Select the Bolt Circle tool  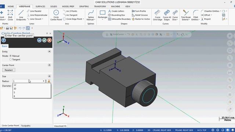10,15
